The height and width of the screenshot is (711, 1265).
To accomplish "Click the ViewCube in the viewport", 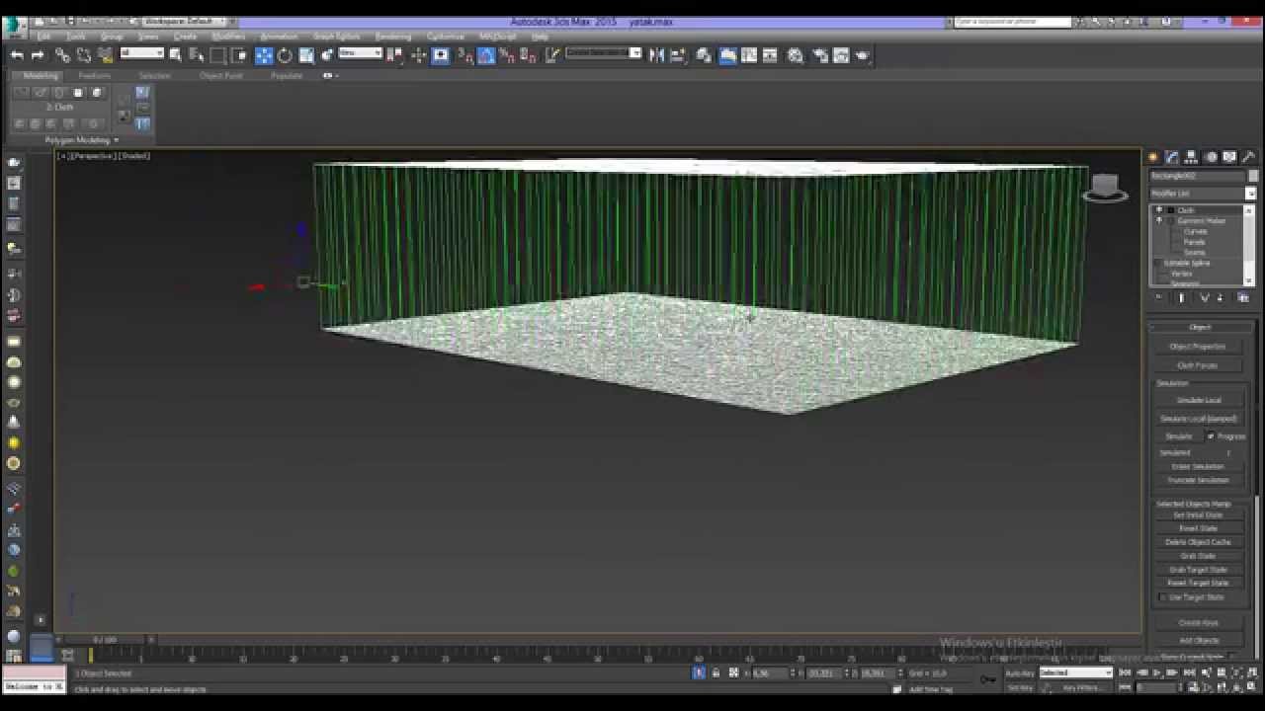I will 1105,187.
